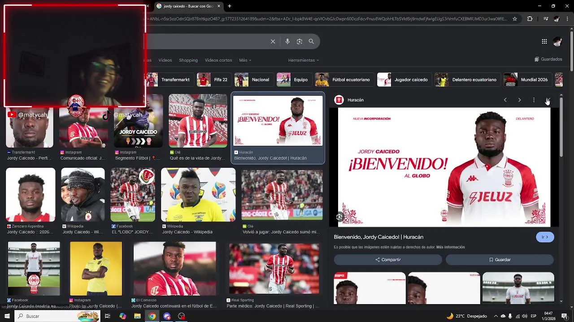Expand the Más search filter menu
Image resolution: width=574 pixels, height=322 pixels.
point(245,60)
